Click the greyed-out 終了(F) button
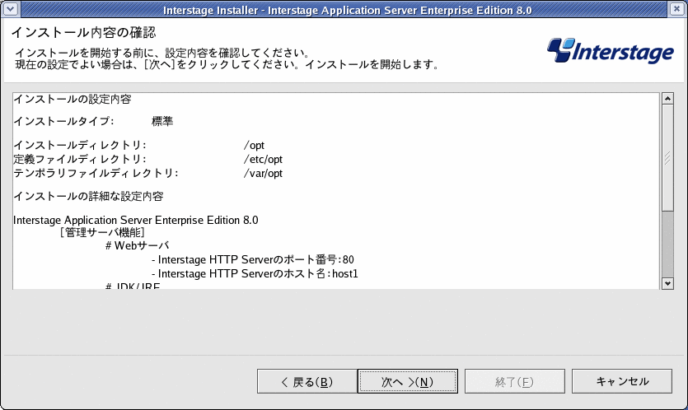The image size is (688, 410). coord(515,381)
